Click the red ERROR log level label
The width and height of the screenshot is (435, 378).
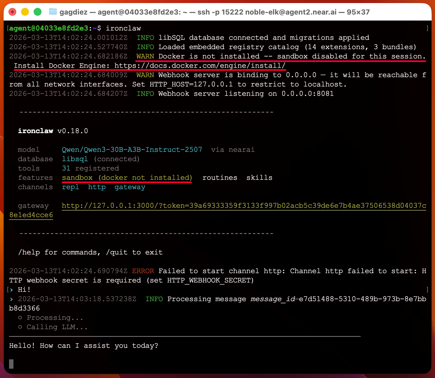point(143,271)
